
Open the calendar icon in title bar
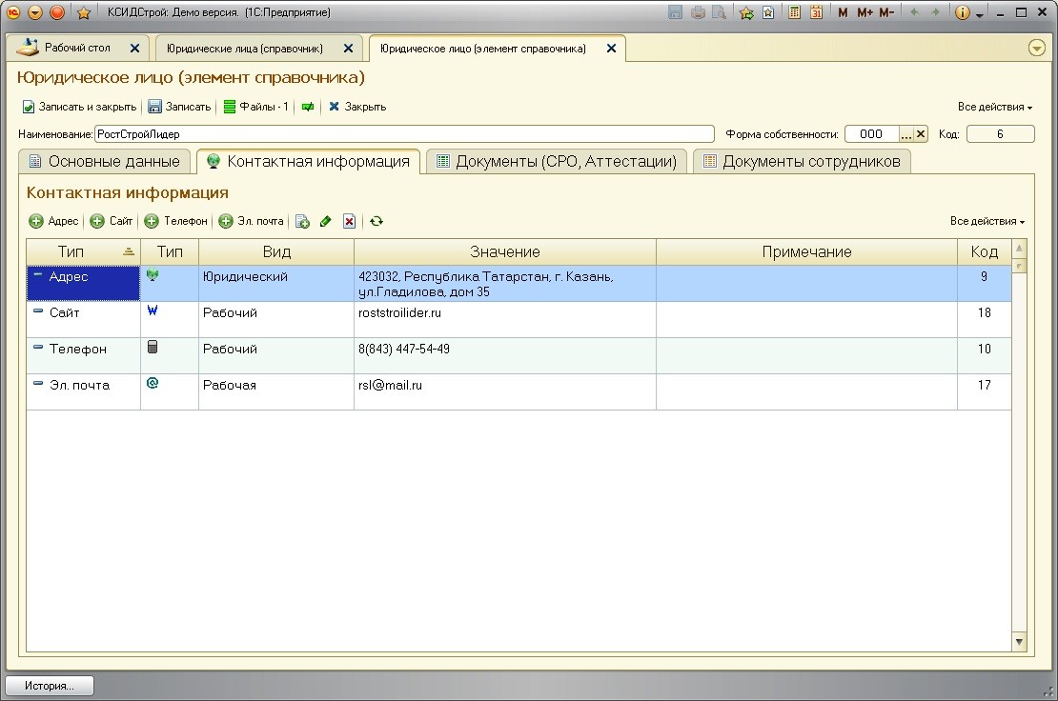[816, 12]
